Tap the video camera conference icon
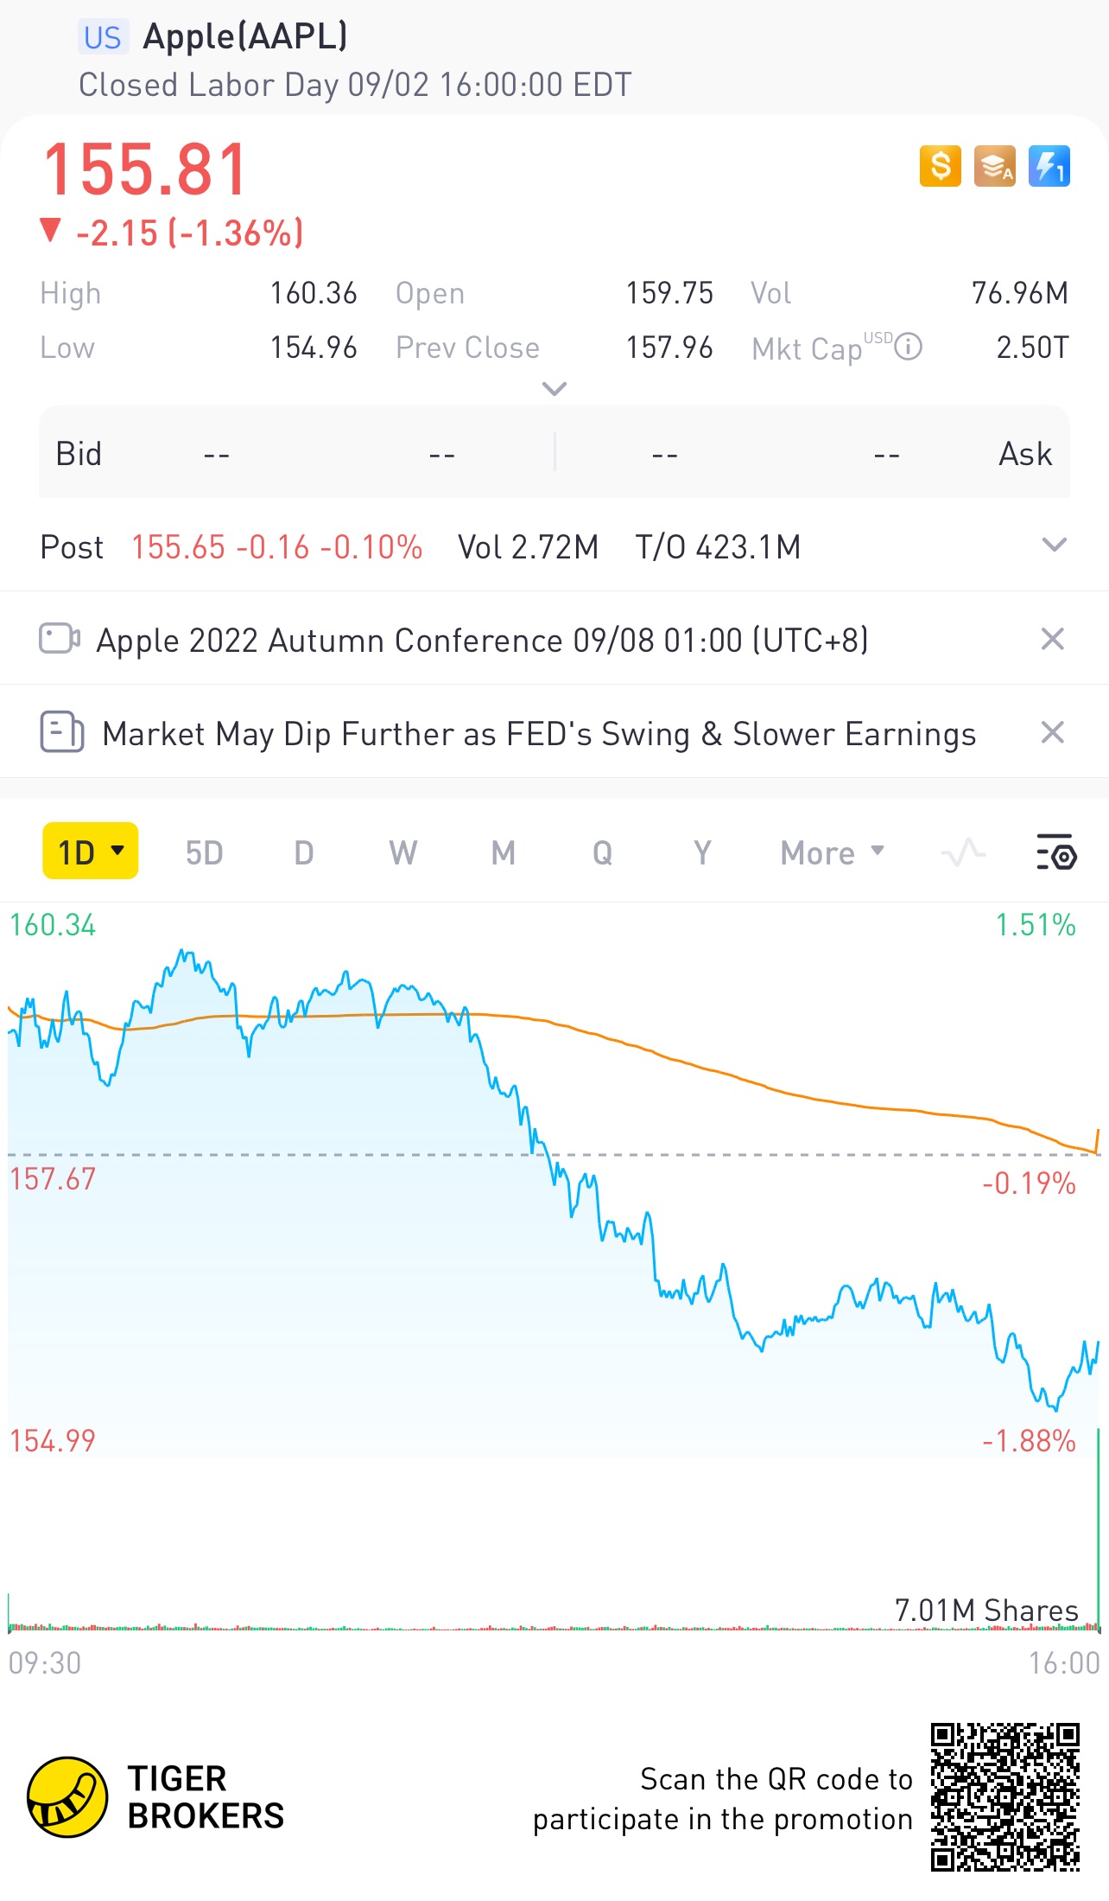The image size is (1109, 1901). point(60,640)
